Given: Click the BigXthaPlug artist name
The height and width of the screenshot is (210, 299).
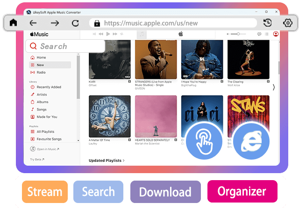Looking at the screenshot, I should pos(189,85).
